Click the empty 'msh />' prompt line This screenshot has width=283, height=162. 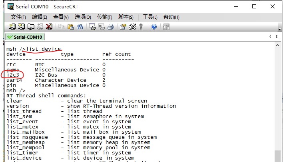point(16,91)
